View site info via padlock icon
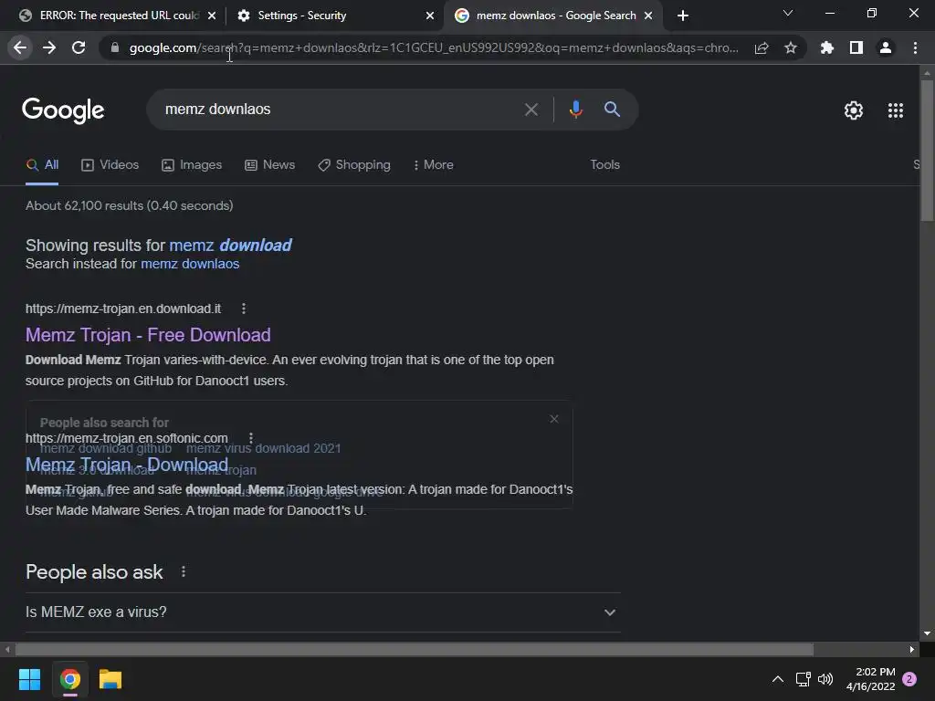The image size is (935, 701). pos(115,47)
